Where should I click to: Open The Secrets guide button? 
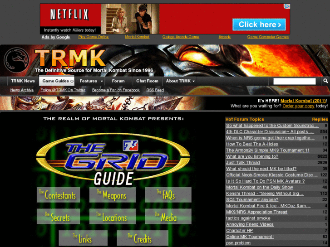pyautogui.click(x=58, y=216)
